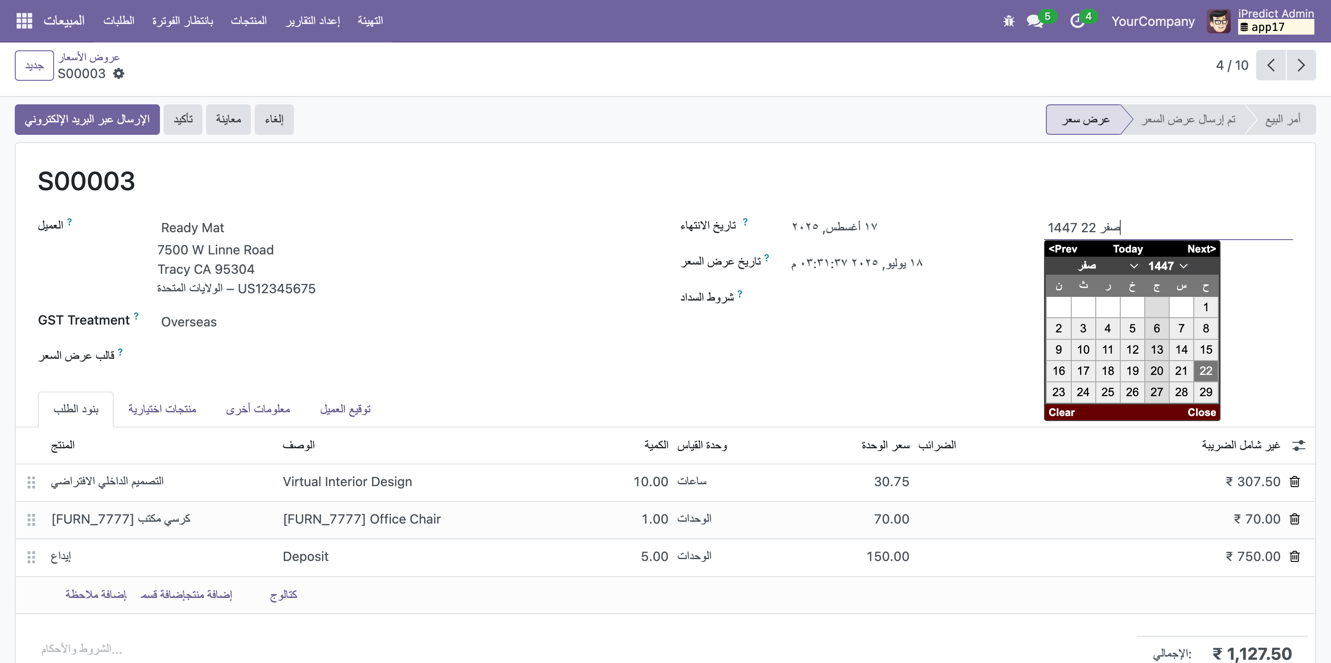The height and width of the screenshot is (663, 1331).
Task: Grab the Virtual Interior Design row handle
Action: pyautogui.click(x=31, y=482)
